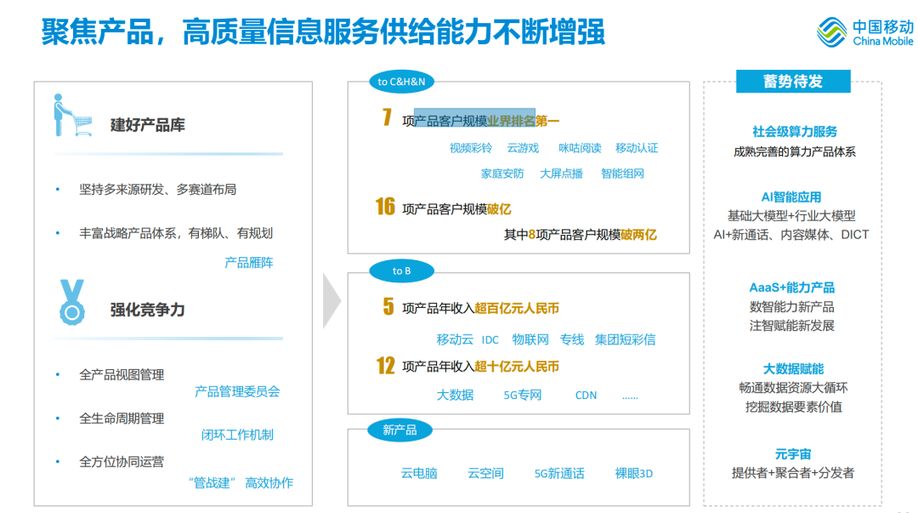Click the '咪咕阅读' product link
The height and width of the screenshot is (513, 918).
click(580, 148)
